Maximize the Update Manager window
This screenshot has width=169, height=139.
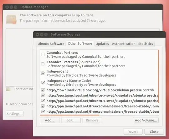pyautogui.click(x=16, y=7)
